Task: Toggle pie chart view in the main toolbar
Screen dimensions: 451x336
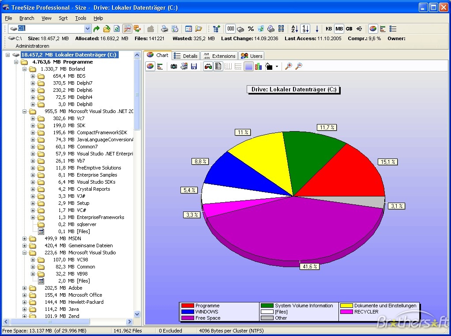Action: click(x=373, y=29)
